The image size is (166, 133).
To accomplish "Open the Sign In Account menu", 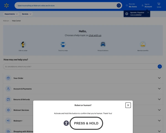I will click(x=147, y=5).
